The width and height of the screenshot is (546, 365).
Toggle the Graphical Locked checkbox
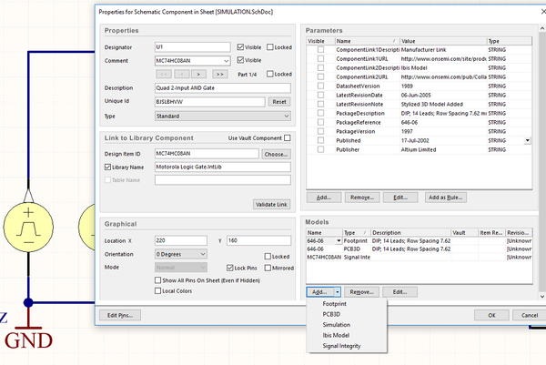[x=268, y=257]
